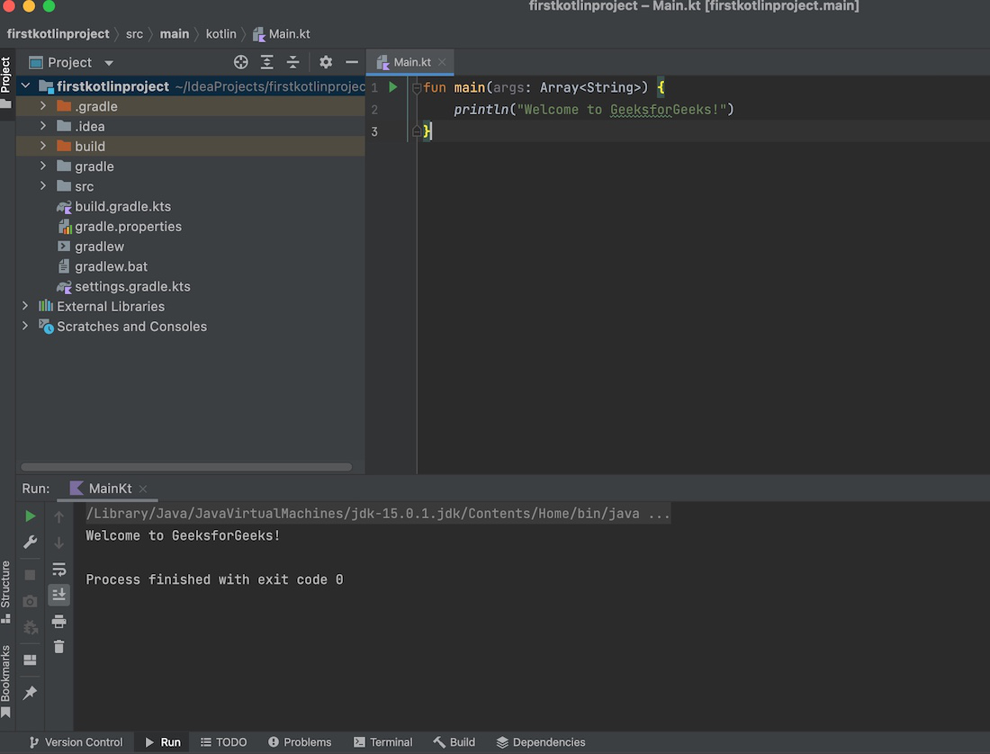Click src in breadcrumb path

[x=134, y=34]
